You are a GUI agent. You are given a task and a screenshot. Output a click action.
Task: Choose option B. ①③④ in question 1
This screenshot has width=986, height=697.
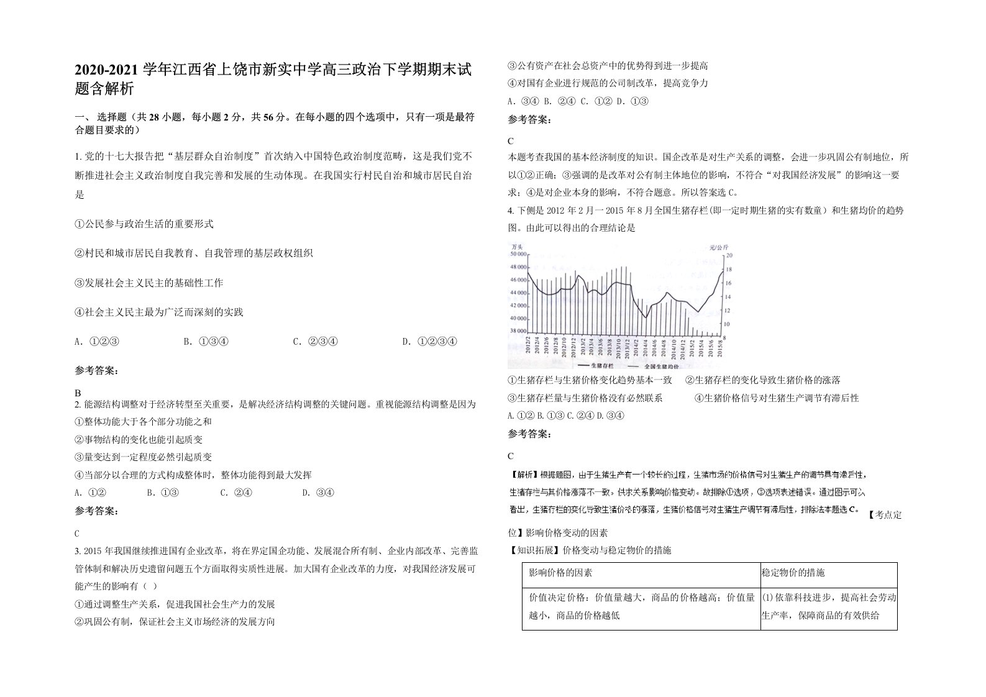click(207, 342)
